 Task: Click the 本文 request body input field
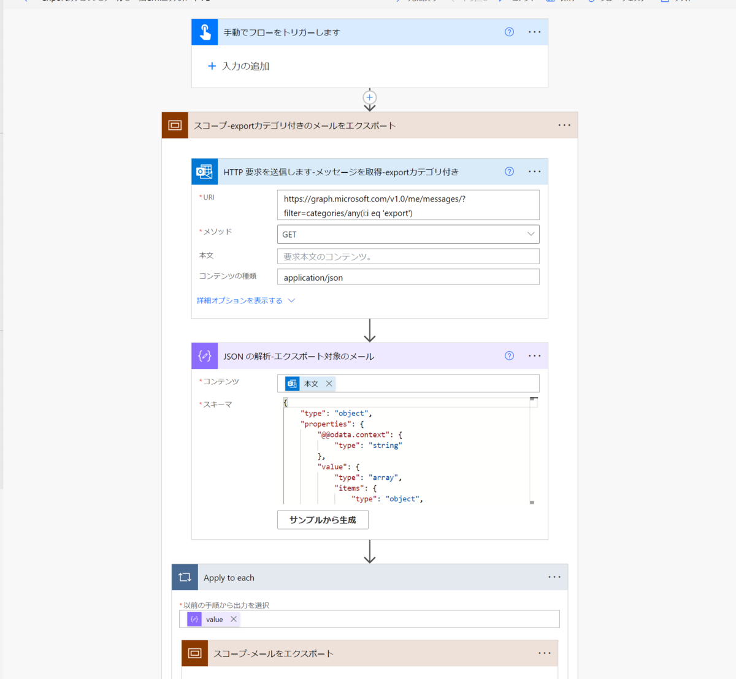coord(408,256)
